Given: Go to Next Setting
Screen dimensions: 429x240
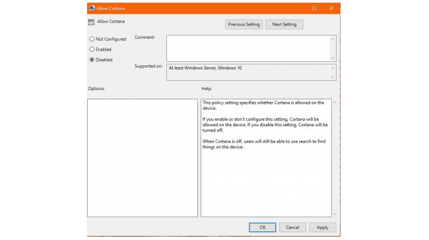Looking at the screenshot, I should click(284, 24).
